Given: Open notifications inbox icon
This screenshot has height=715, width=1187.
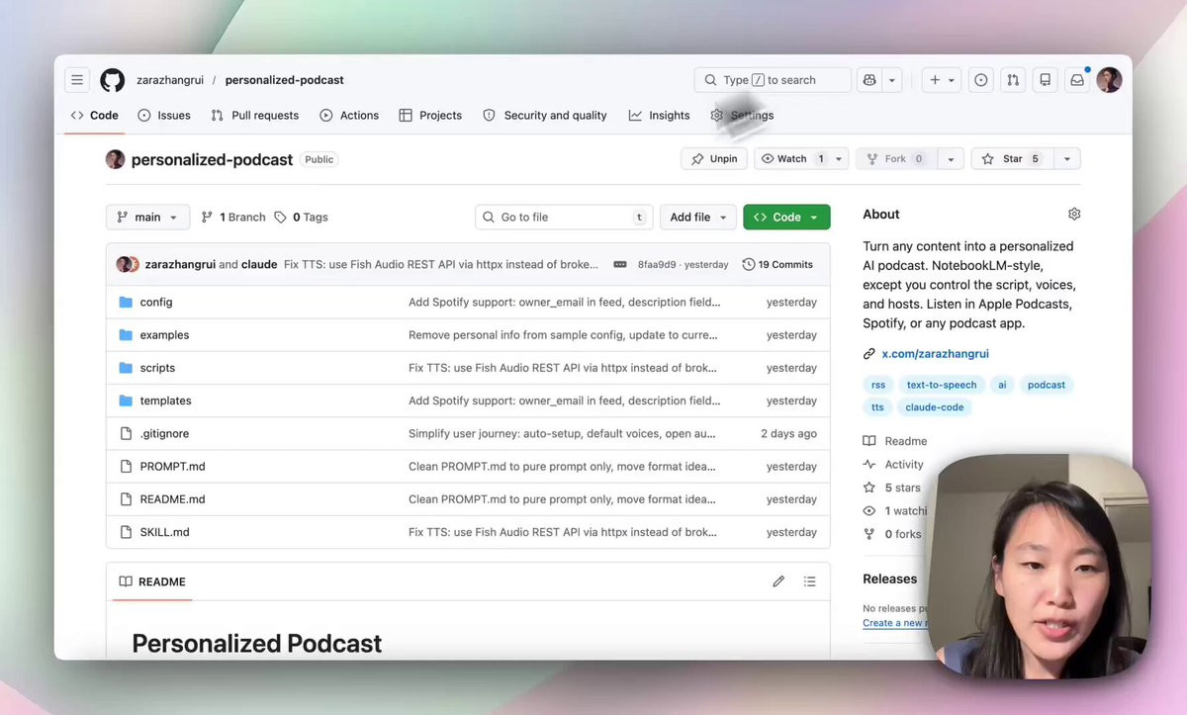Looking at the screenshot, I should (1076, 80).
